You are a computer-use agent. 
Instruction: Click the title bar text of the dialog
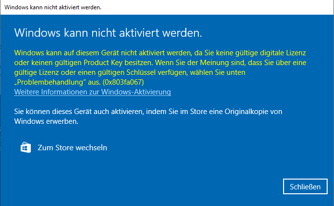tap(53, 7)
